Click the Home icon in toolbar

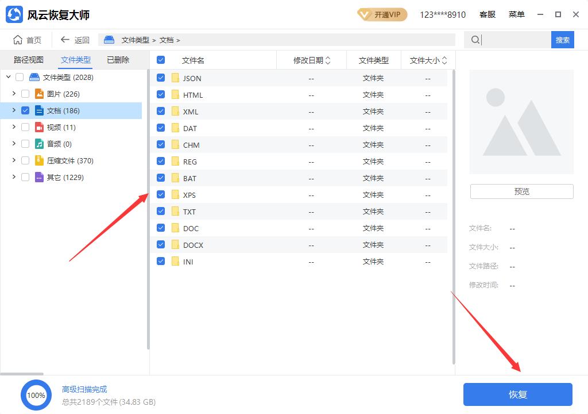point(18,40)
